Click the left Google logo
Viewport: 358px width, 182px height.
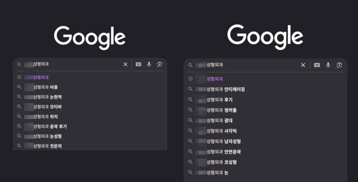point(90,38)
